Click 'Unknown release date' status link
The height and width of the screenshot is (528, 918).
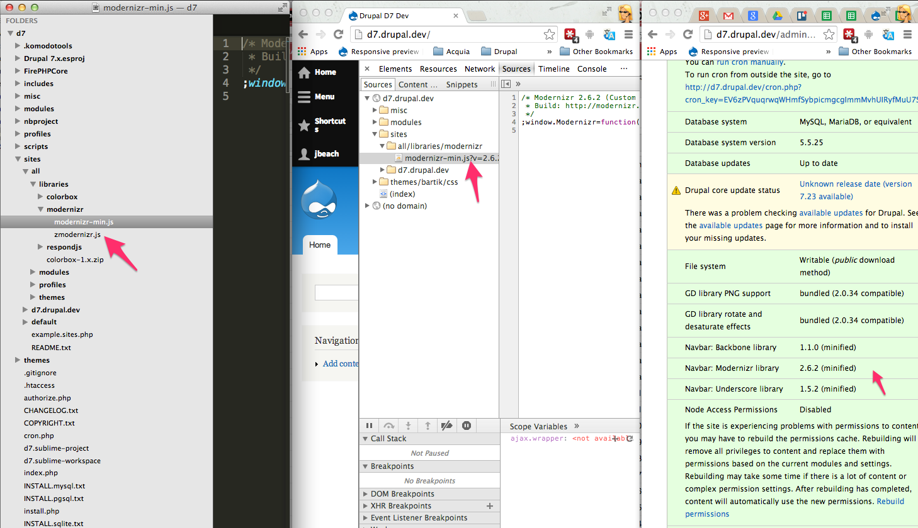tap(856, 190)
